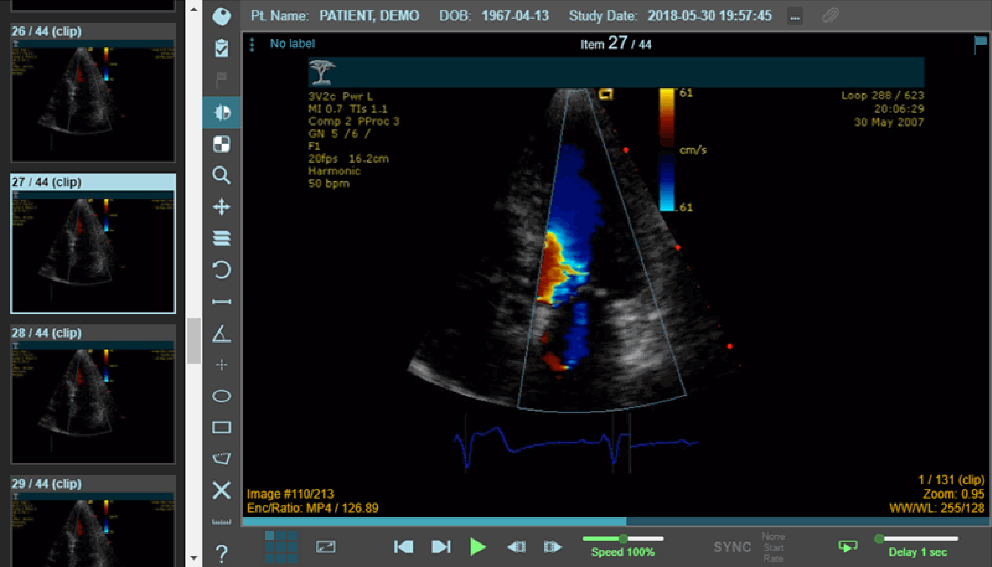Click the X clear annotations tool
Viewport: 992px width, 567px height.
point(221,490)
